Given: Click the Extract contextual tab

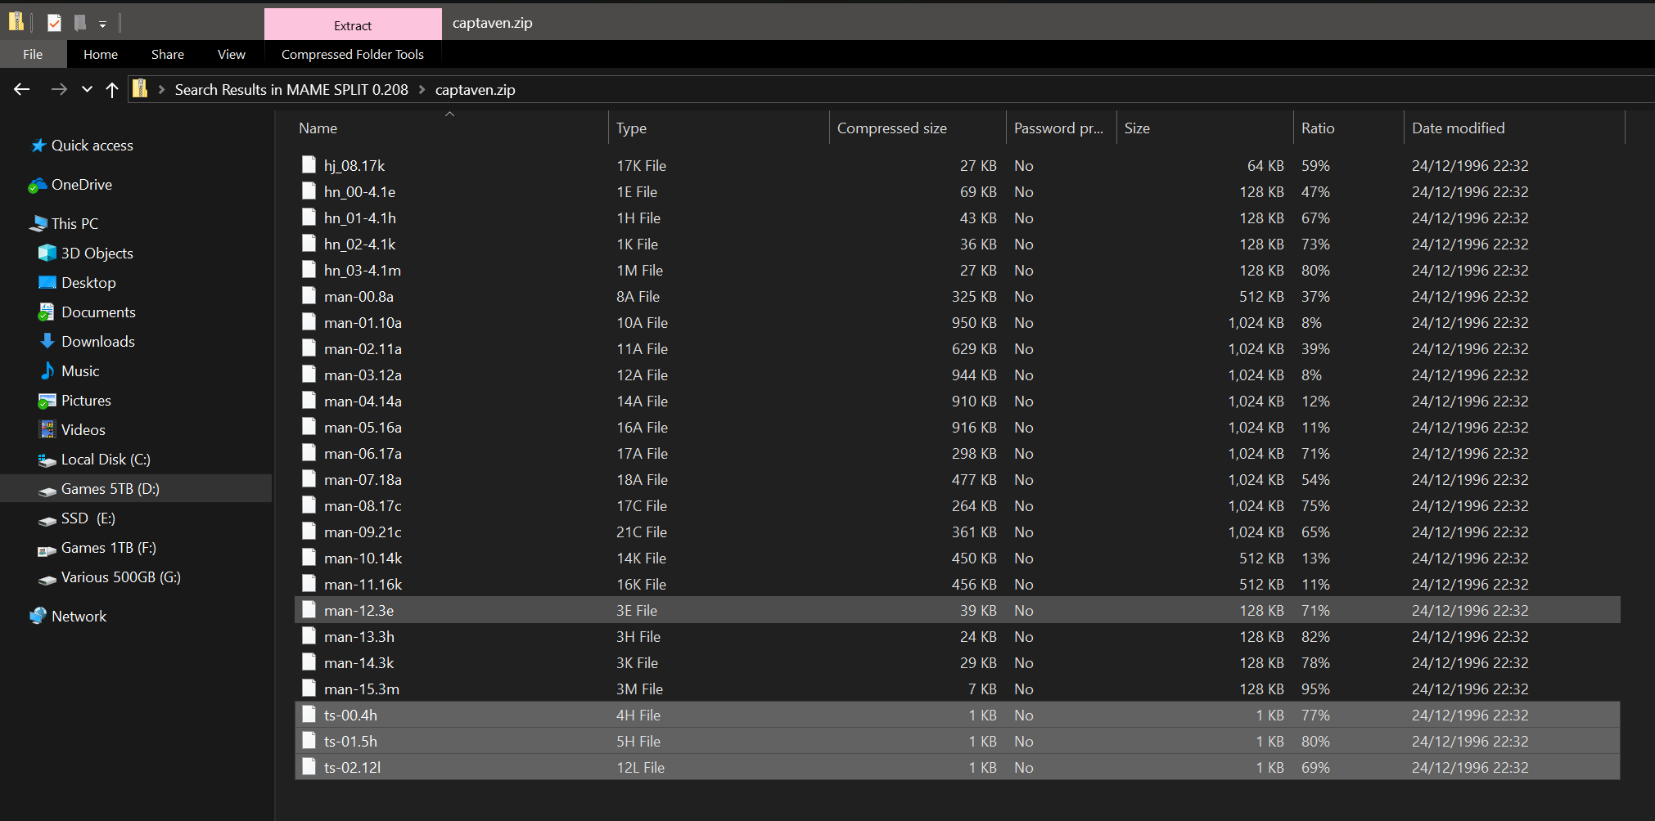Looking at the screenshot, I should 353,25.
